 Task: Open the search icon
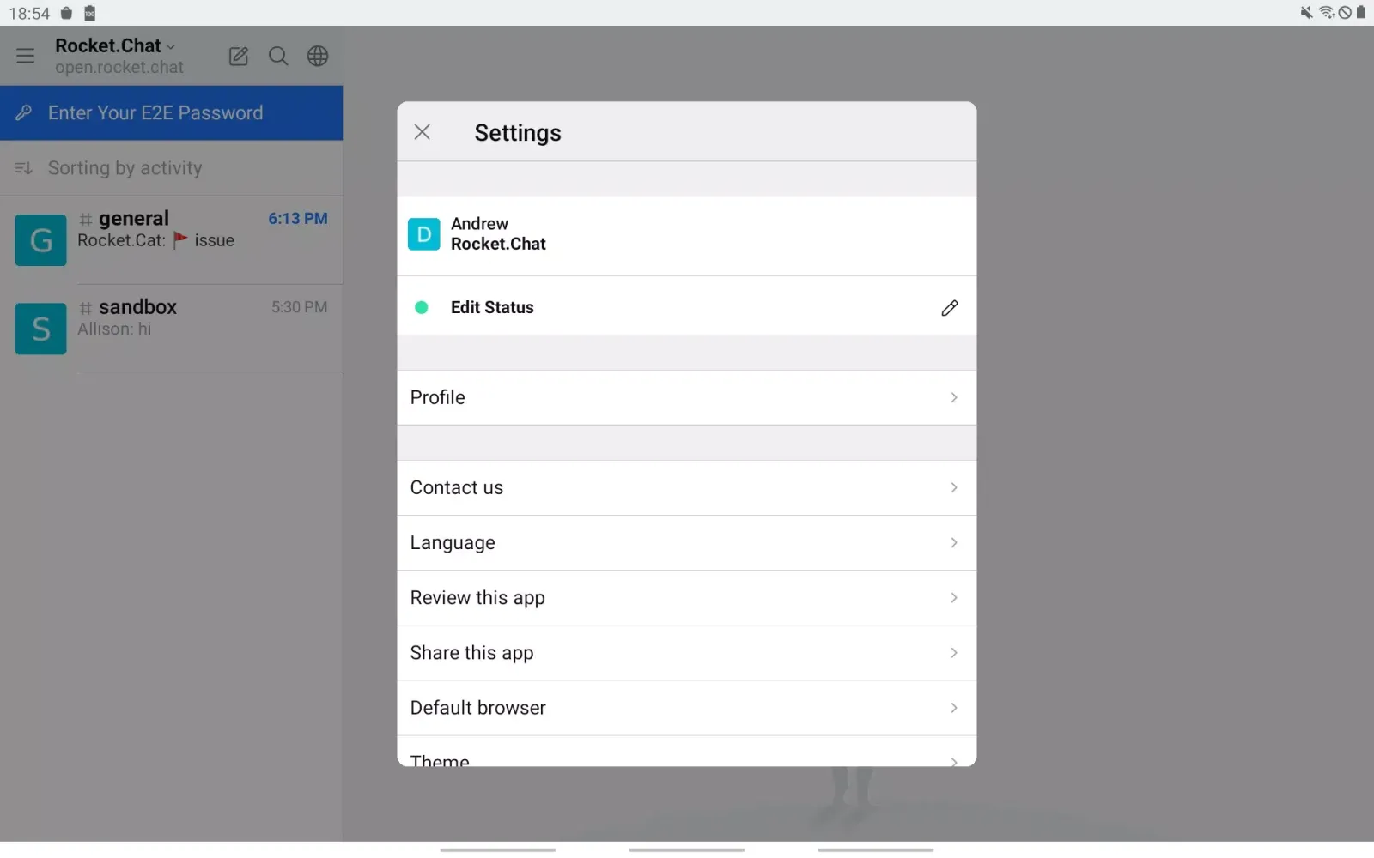click(278, 56)
